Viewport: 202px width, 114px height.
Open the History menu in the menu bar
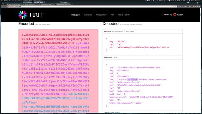20,1
